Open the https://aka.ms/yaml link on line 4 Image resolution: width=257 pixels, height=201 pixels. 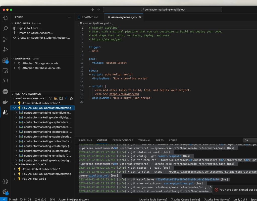[x=107, y=39]
